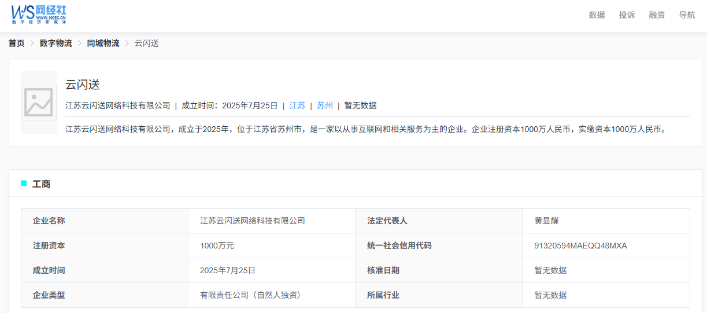Click the 网经社 site logo
This screenshot has width=707, height=313.
coord(39,14)
